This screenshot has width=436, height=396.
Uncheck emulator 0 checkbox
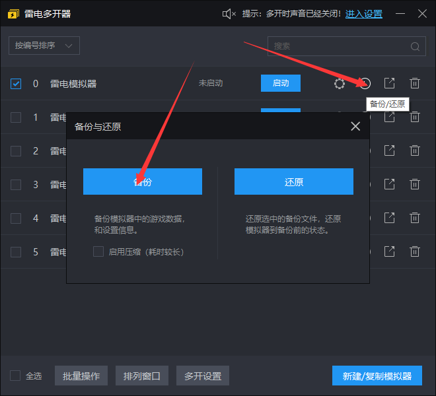[16, 84]
